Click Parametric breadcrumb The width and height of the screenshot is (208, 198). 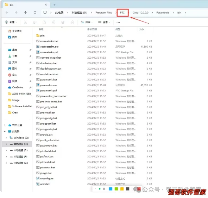[x=163, y=13]
